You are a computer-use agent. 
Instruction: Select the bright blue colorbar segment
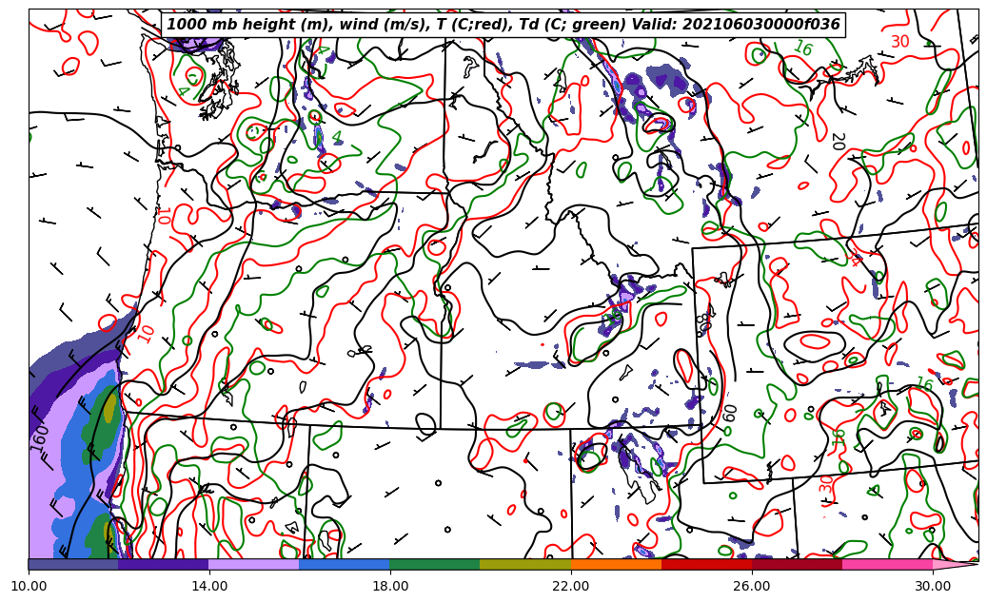click(x=344, y=564)
